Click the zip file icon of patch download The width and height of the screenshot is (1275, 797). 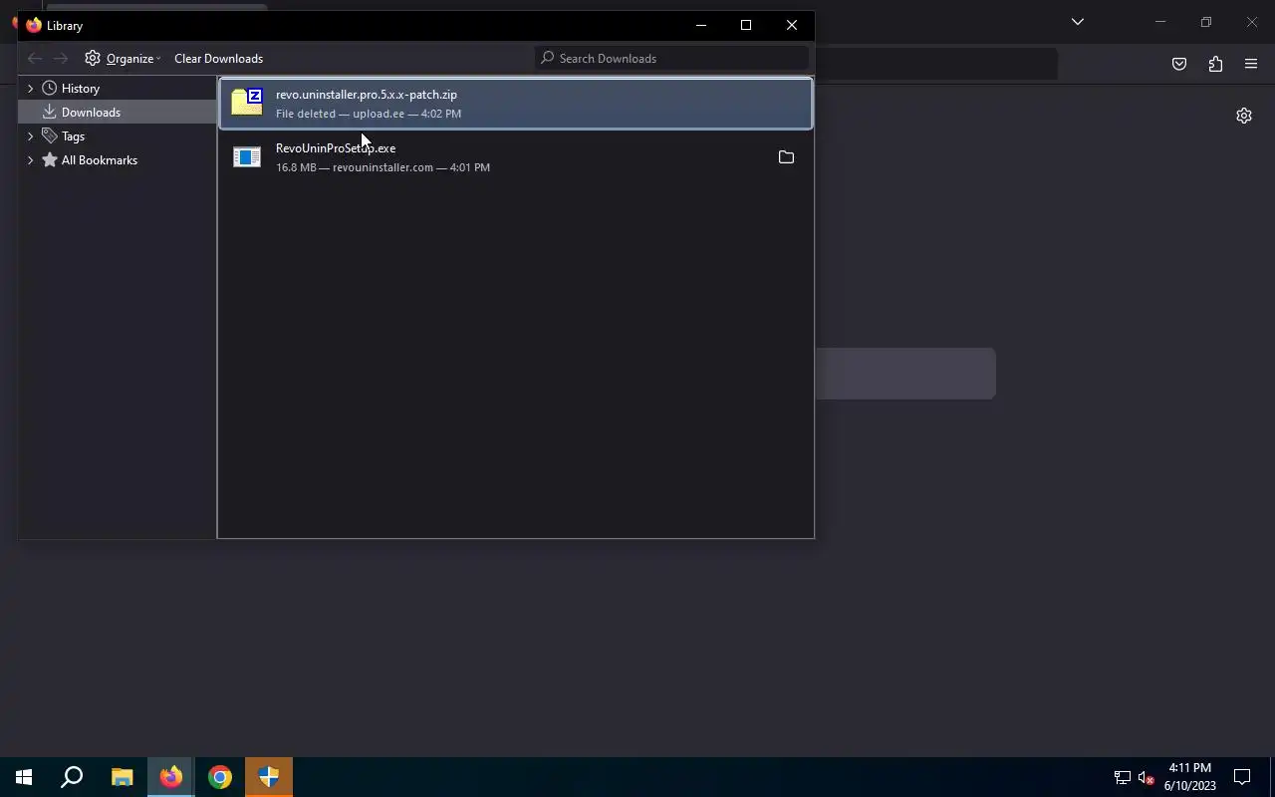[x=247, y=103]
